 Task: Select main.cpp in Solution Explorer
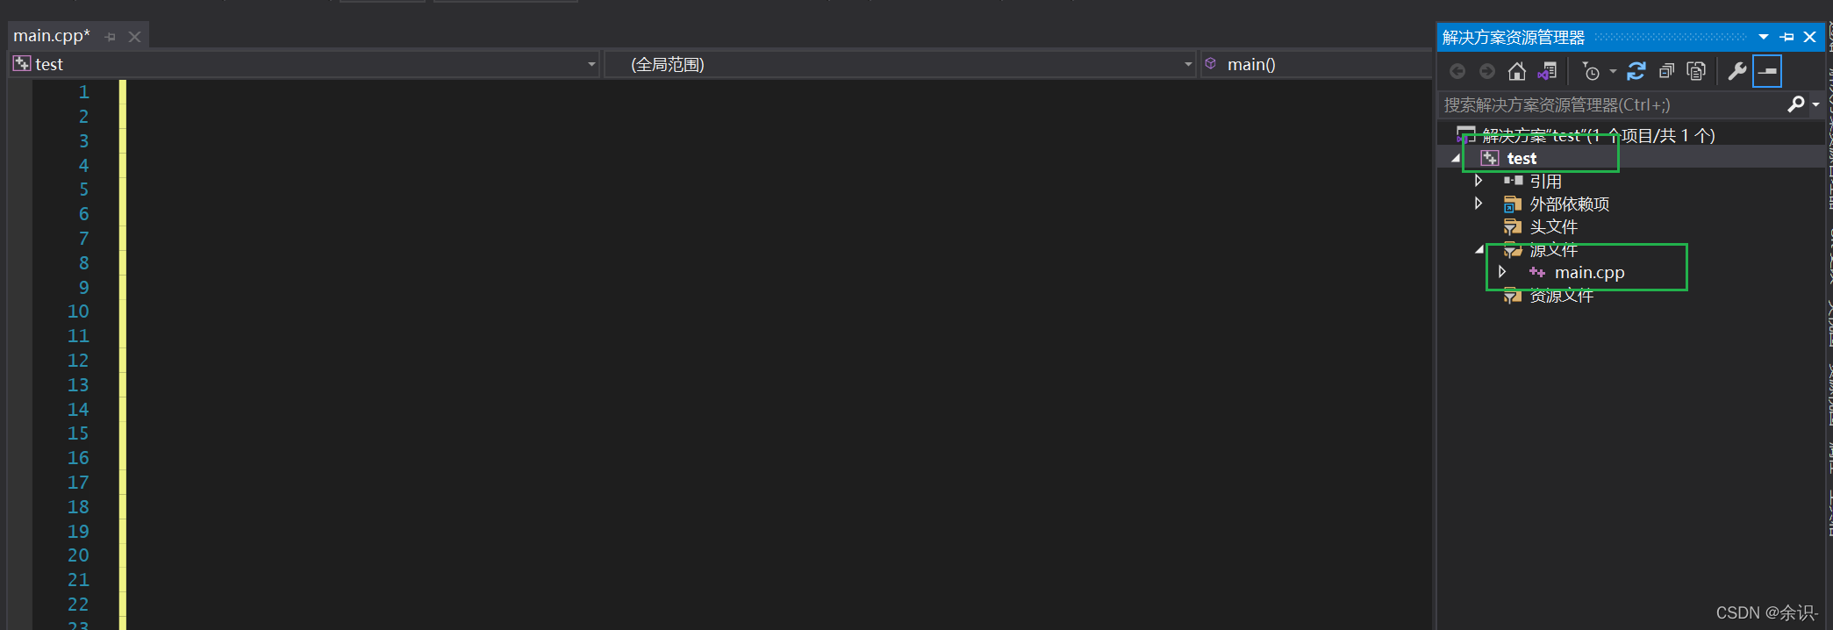1590,272
